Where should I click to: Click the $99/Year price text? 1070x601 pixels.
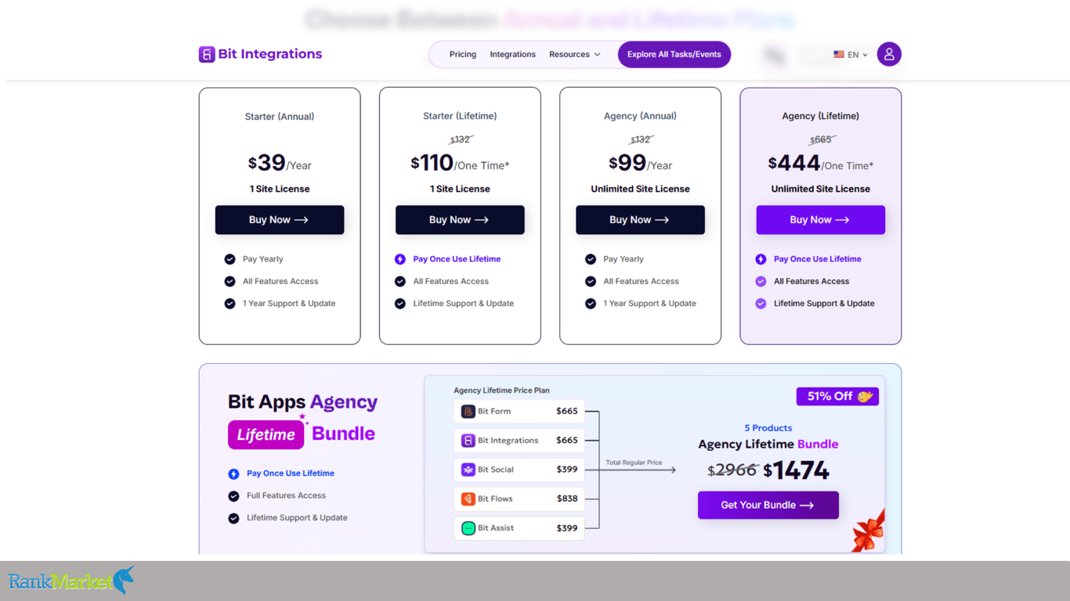640,163
